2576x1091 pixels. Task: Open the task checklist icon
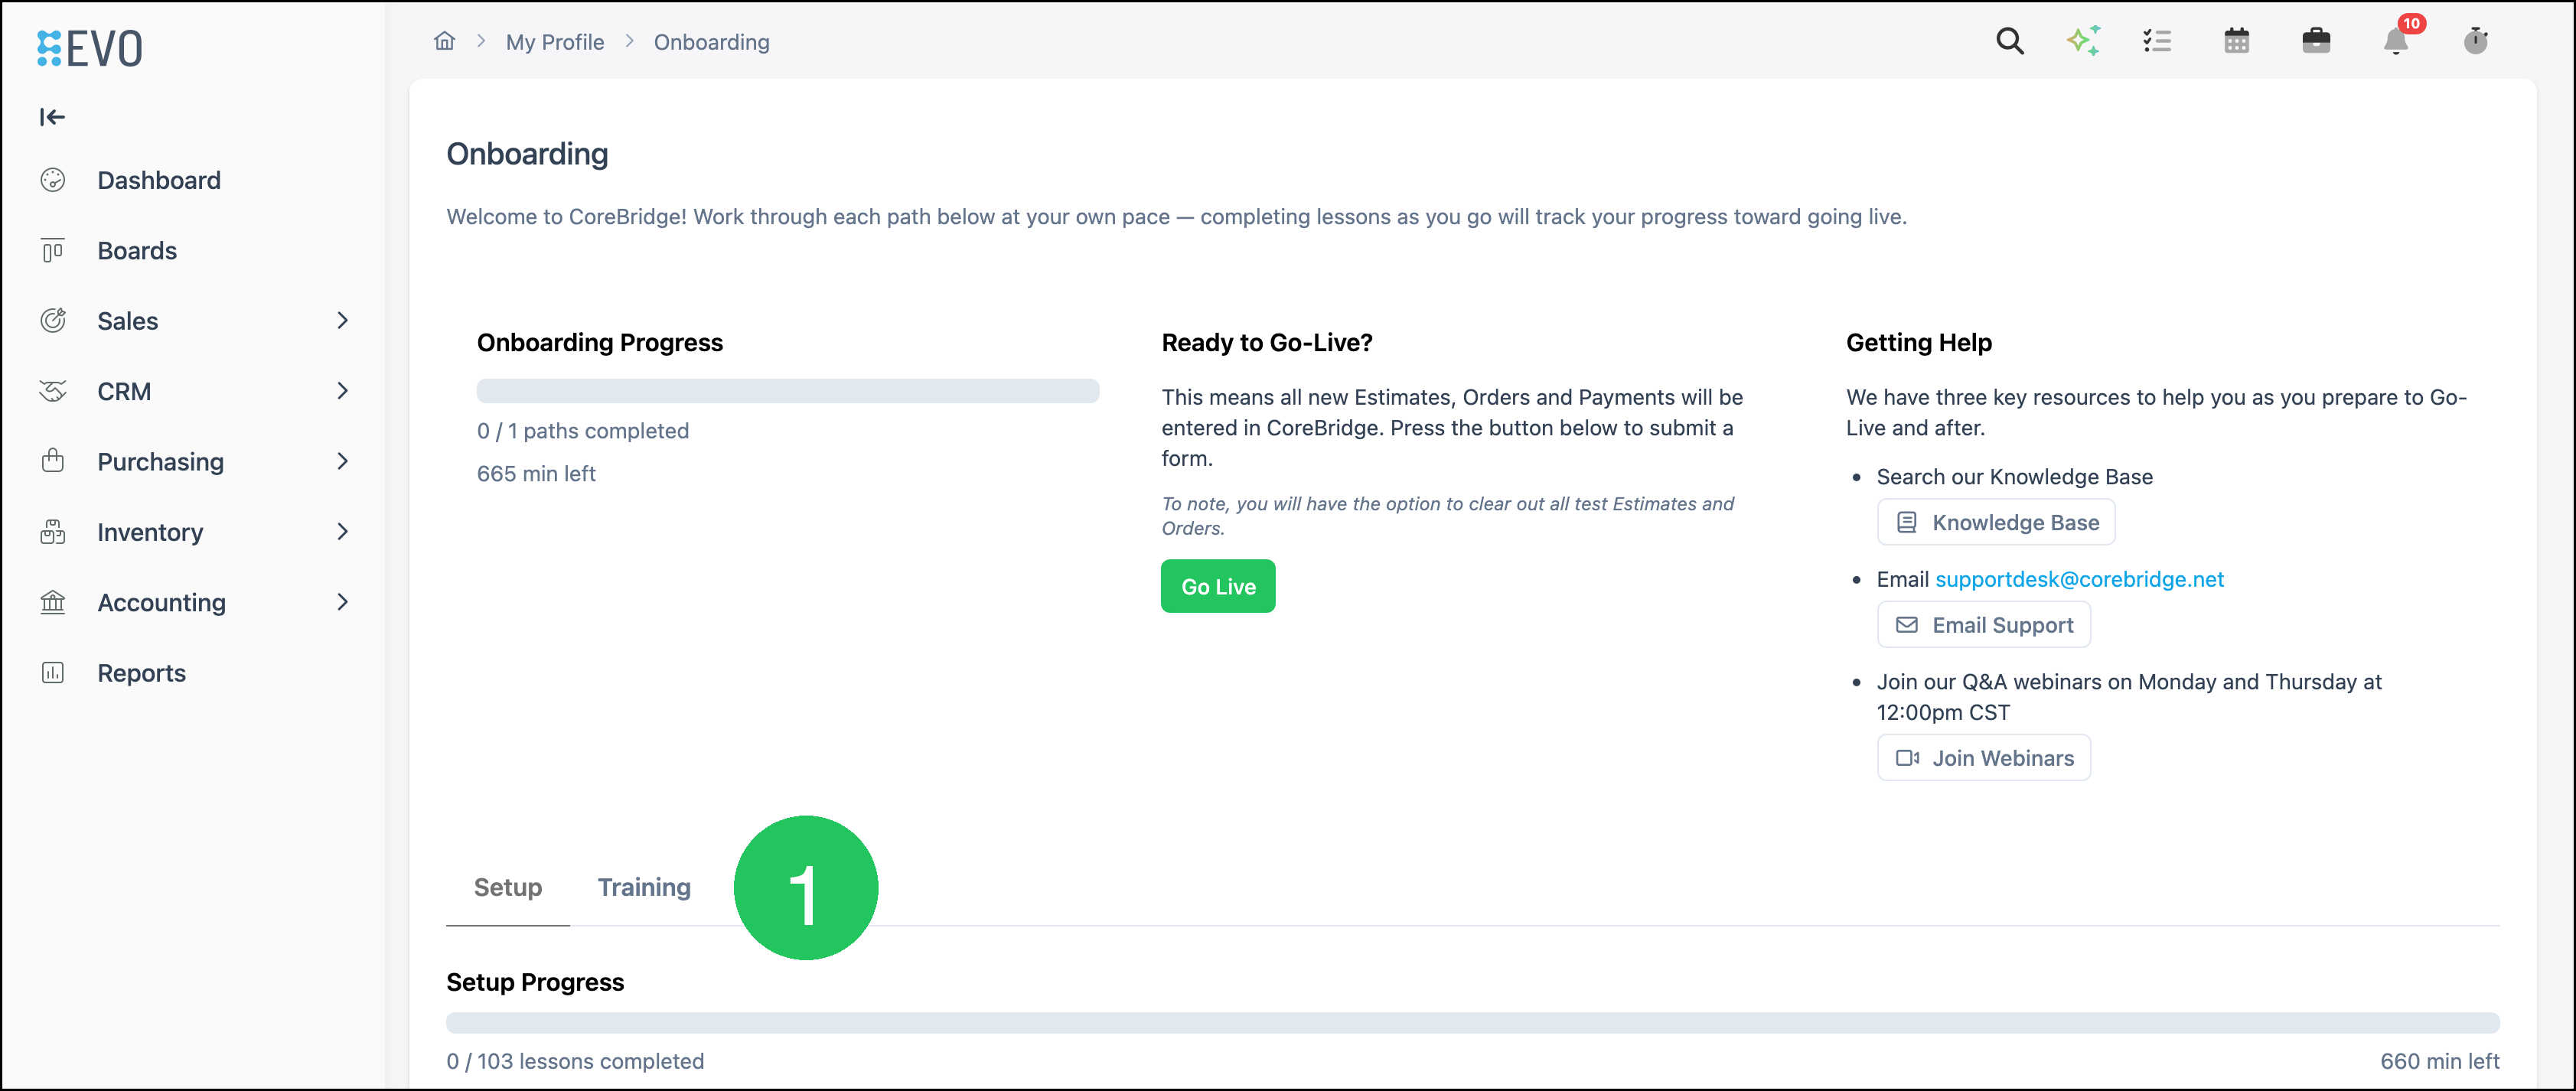2157,41
